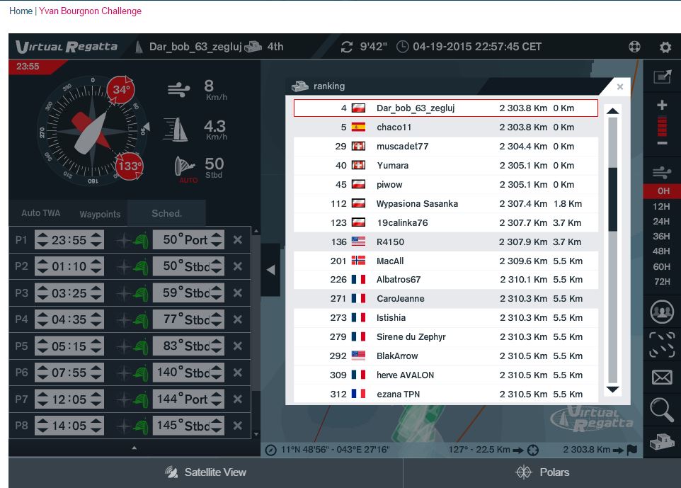Increase the P1 time 23:55 hours stepper
681x488 pixels.
(x=42, y=235)
